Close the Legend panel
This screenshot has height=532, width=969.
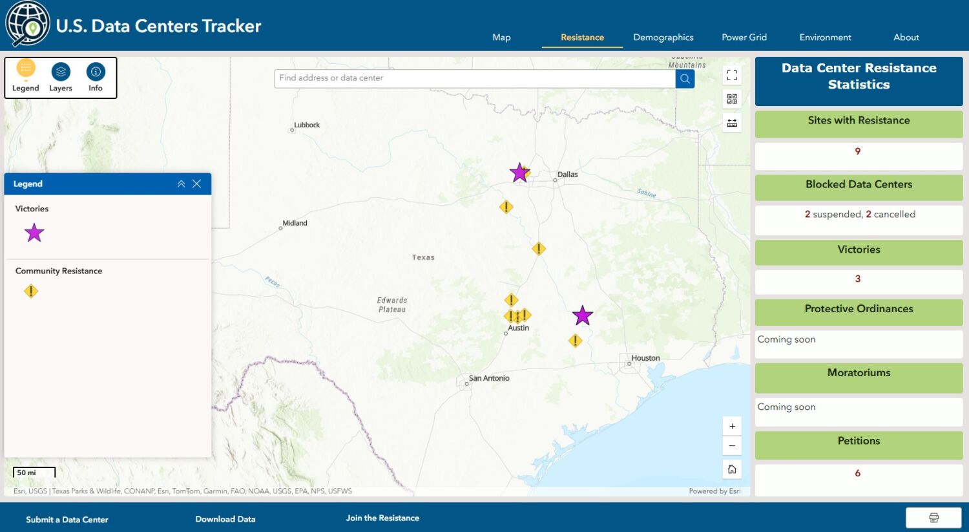coord(197,184)
